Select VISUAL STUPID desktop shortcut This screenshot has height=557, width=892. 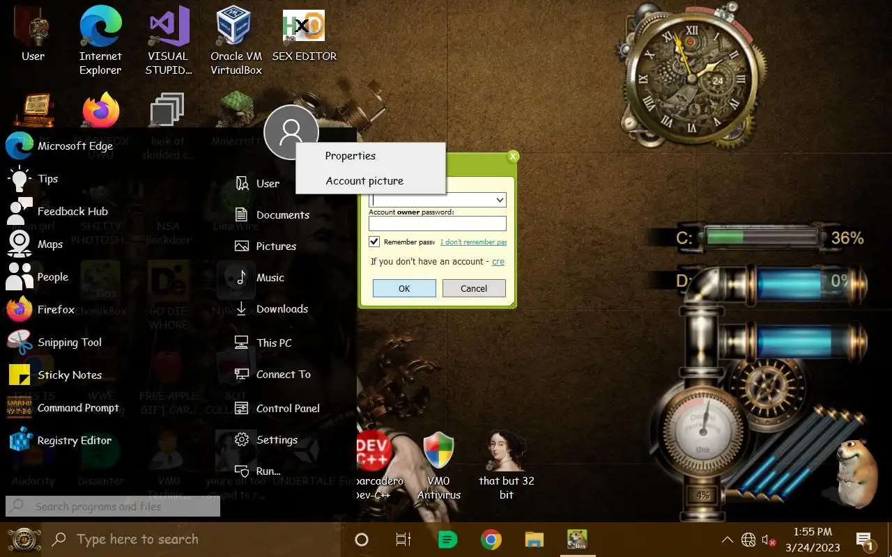(169, 42)
